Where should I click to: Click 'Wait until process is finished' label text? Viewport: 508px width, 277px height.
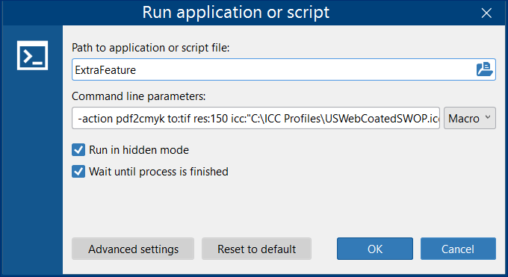[x=158, y=172]
